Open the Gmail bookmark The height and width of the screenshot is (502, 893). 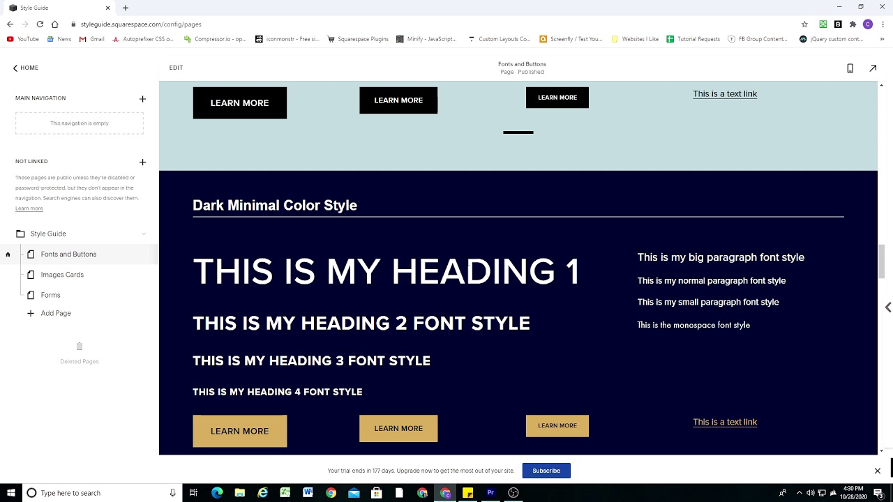pyautogui.click(x=92, y=39)
